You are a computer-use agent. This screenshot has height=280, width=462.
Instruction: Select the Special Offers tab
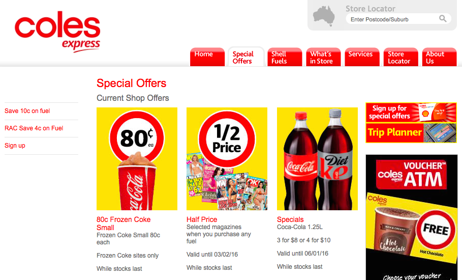[x=246, y=57]
